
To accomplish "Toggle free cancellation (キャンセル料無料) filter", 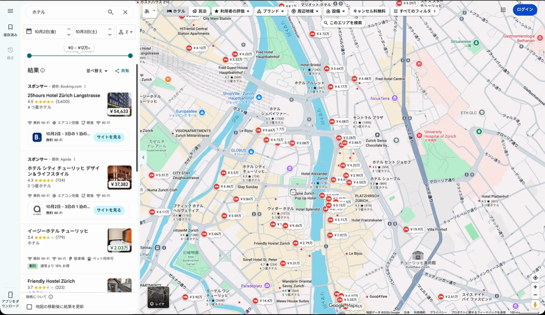I will tap(369, 11).
